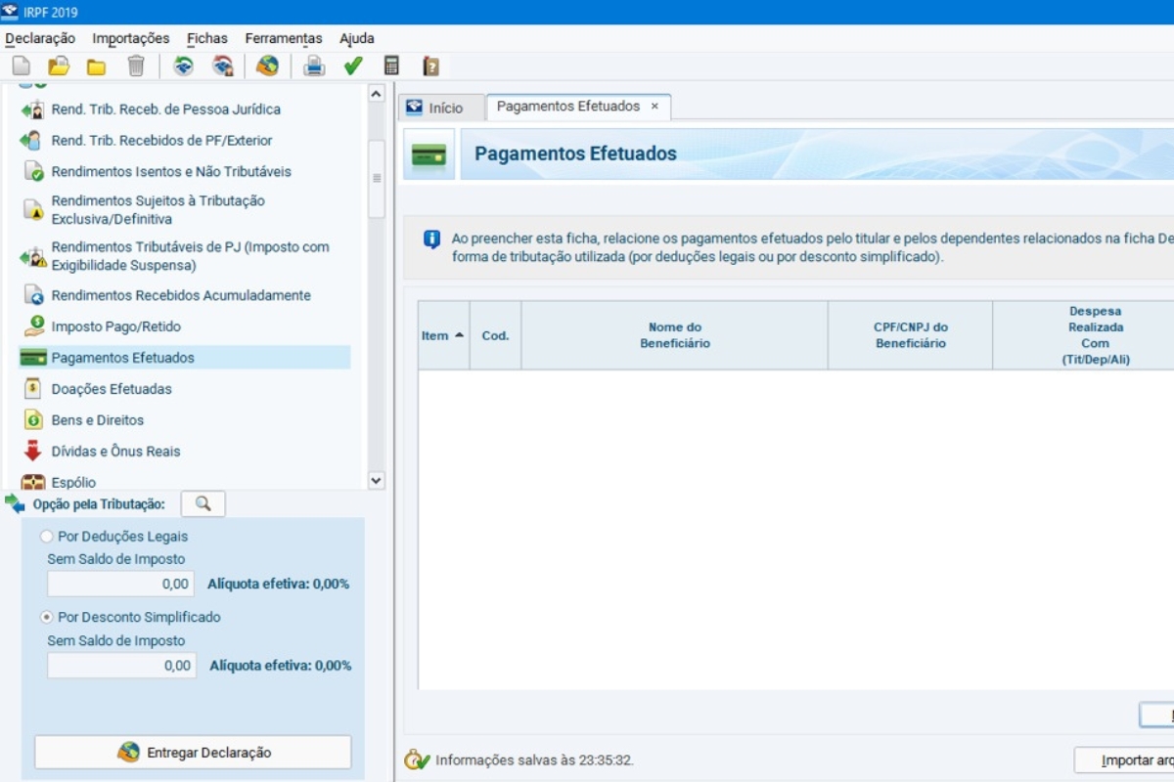Open the Fichas menu

[206, 38]
